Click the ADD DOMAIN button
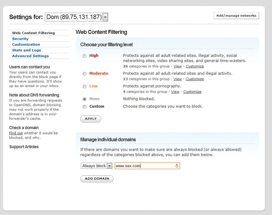 coord(97,179)
